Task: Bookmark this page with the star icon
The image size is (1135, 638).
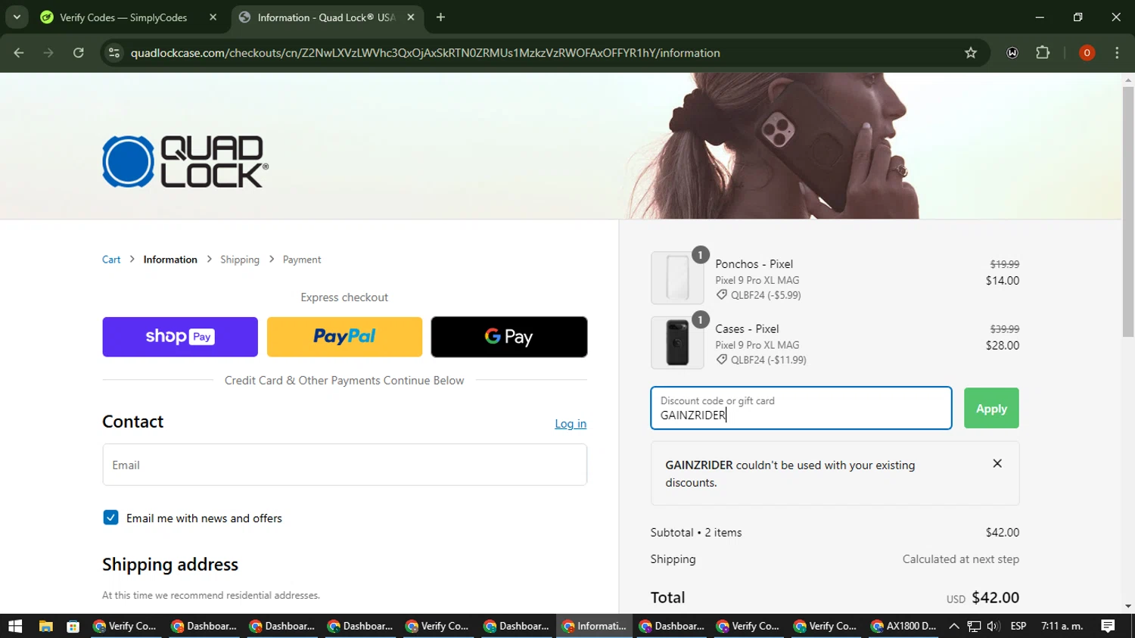Action: point(971,53)
